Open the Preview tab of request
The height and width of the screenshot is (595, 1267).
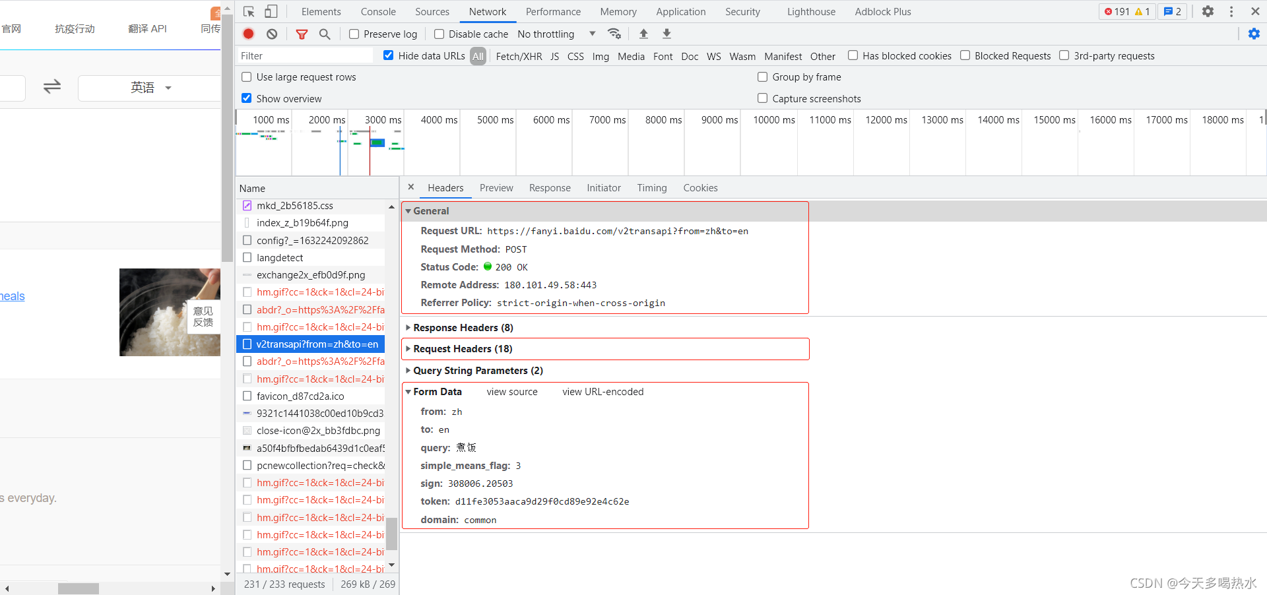pyautogui.click(x=496, y=188)
